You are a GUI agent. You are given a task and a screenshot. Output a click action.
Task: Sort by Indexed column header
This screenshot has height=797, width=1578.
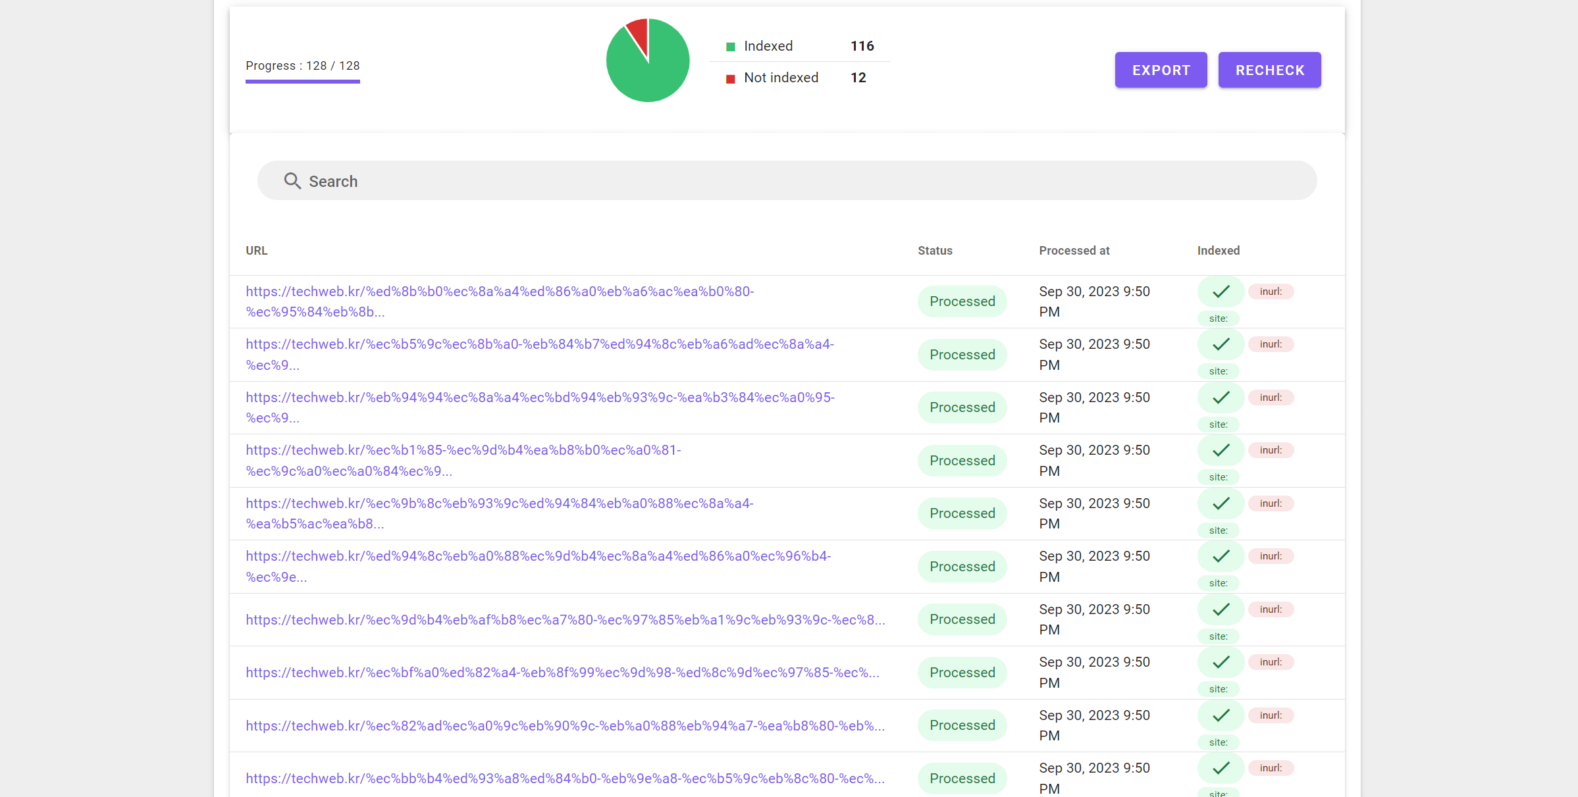click(1219, 251)
